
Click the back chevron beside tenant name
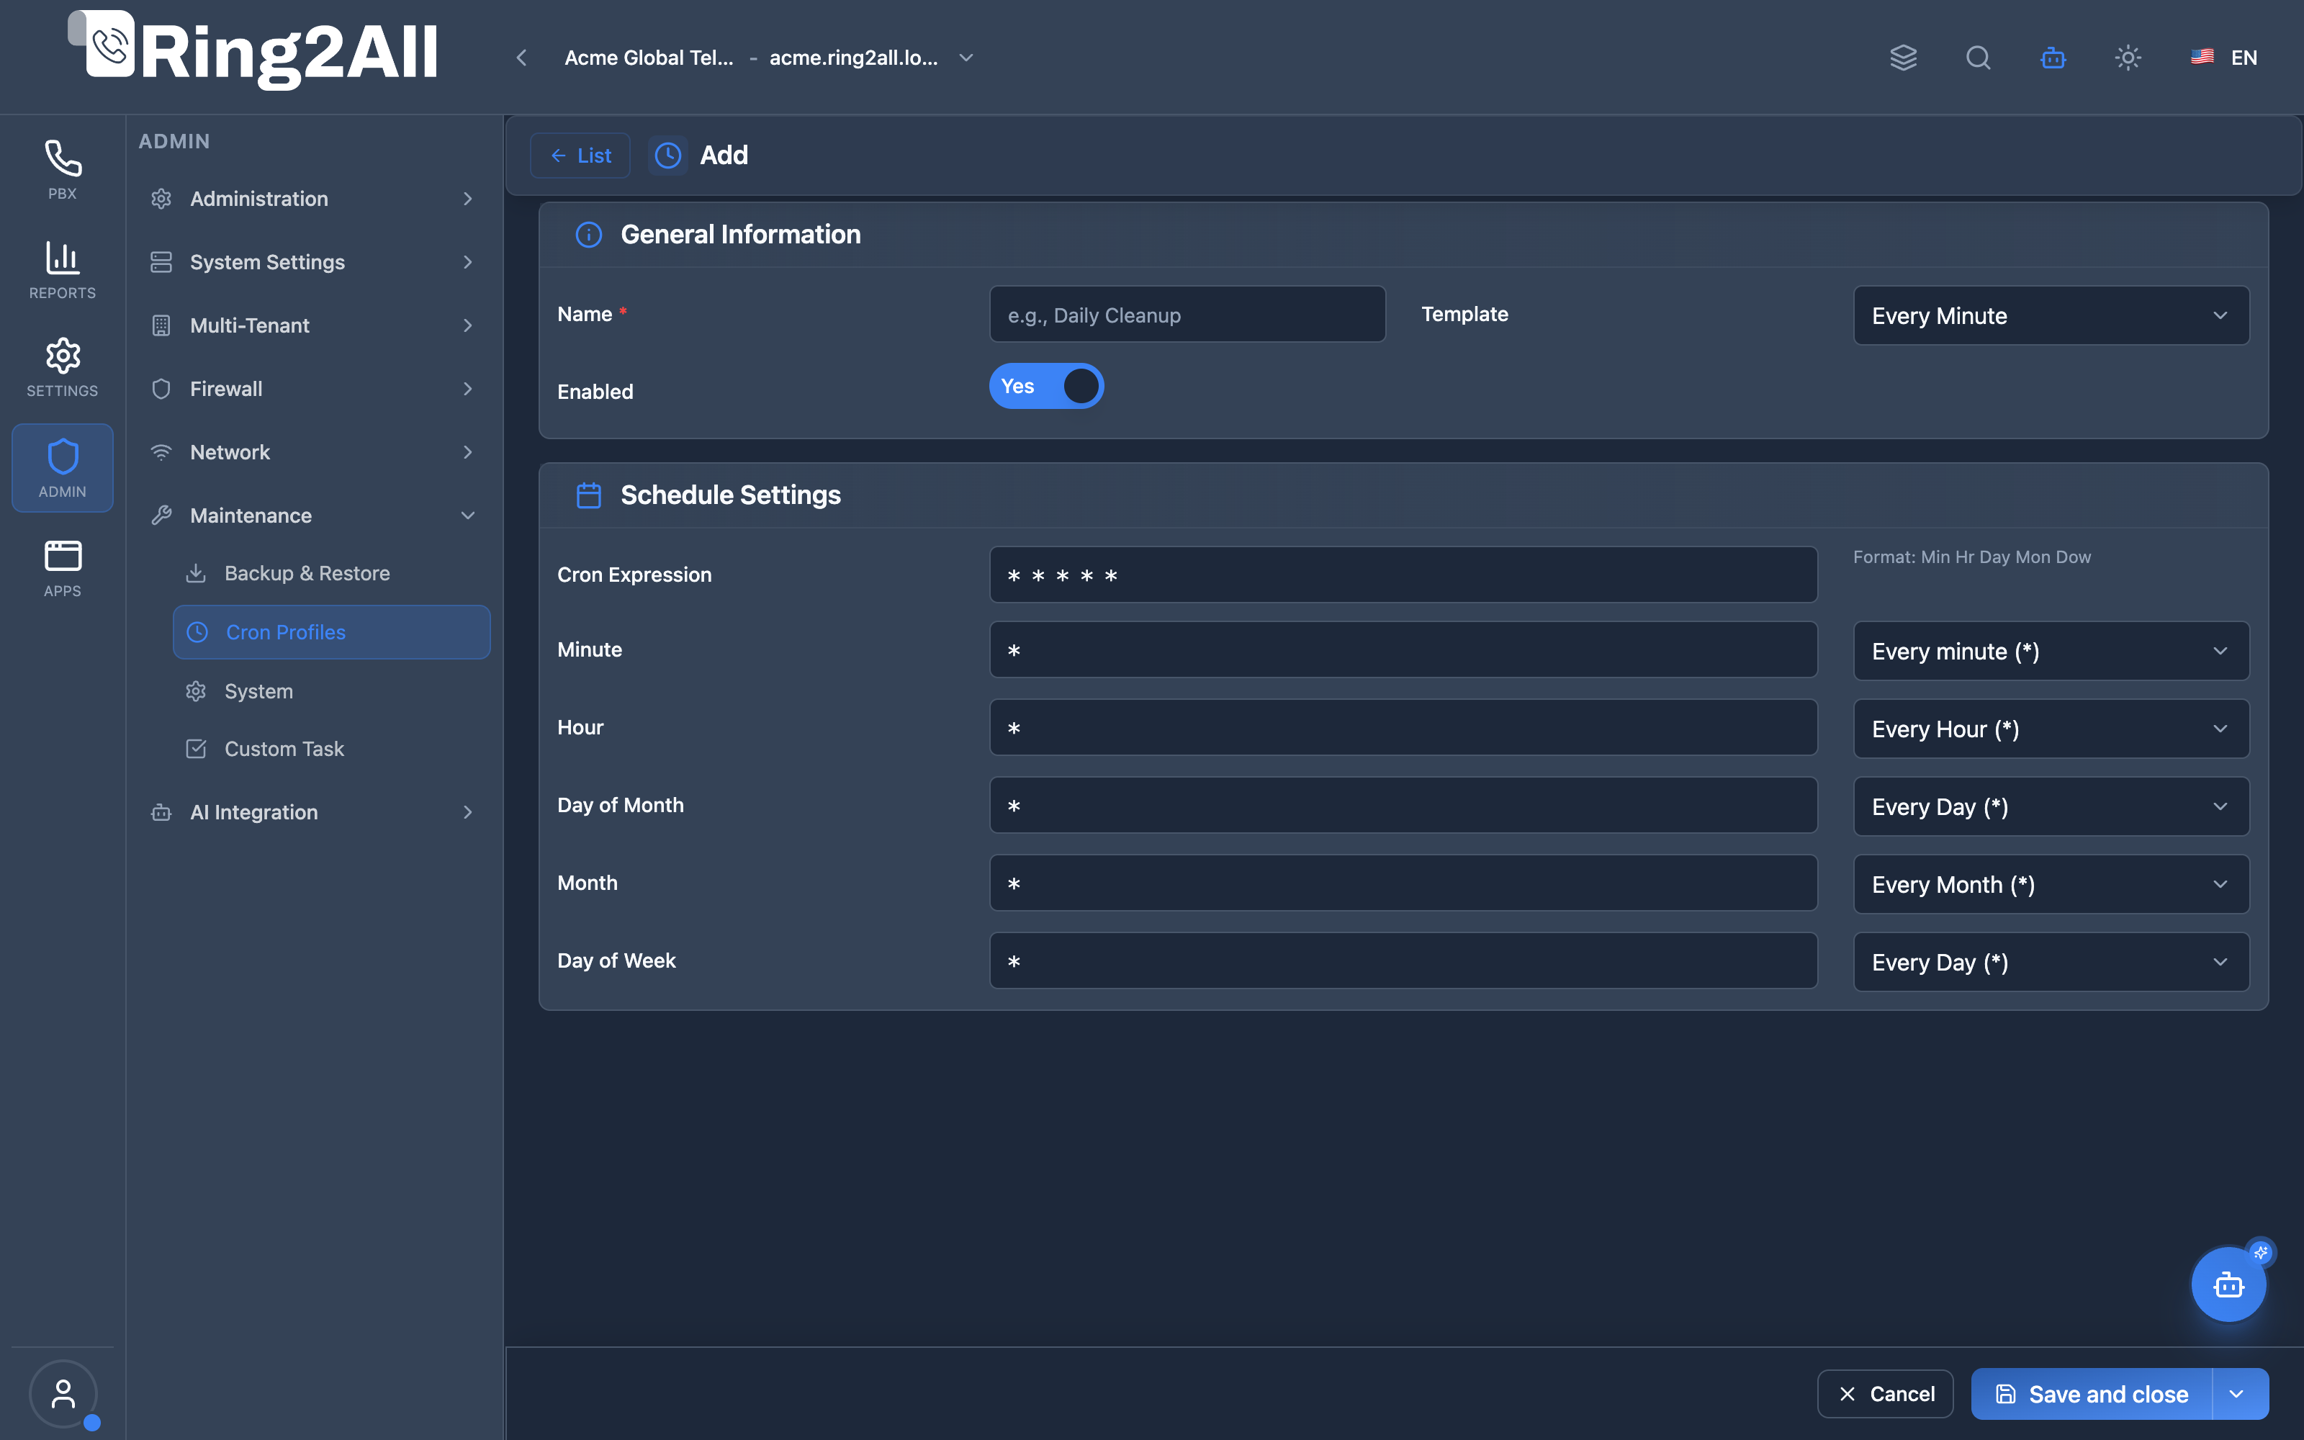[521, 57]
